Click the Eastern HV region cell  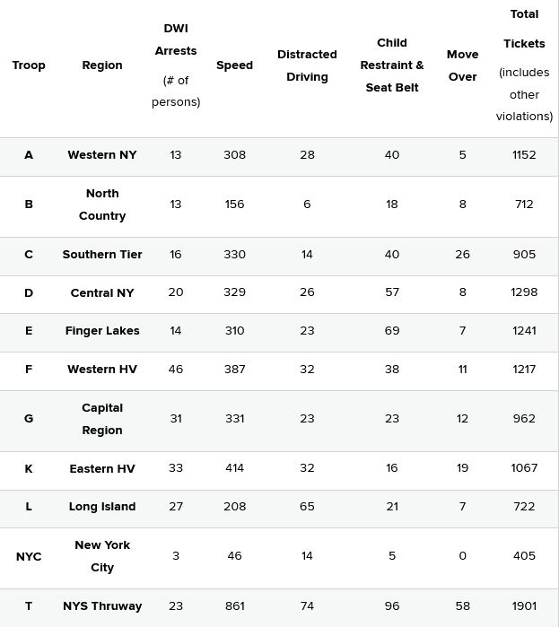point(102,468)
